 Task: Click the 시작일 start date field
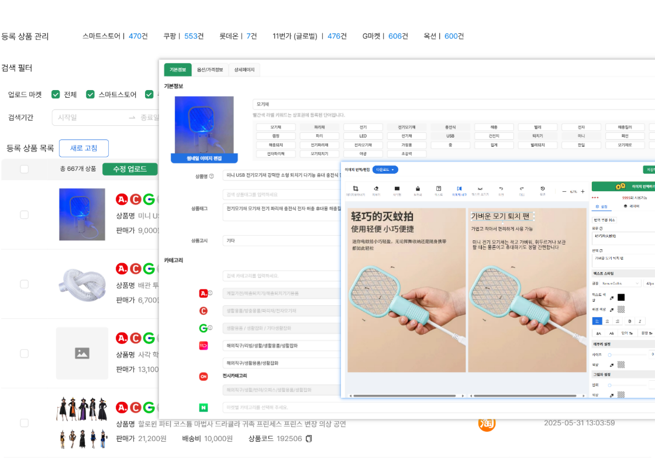(88, 118)
